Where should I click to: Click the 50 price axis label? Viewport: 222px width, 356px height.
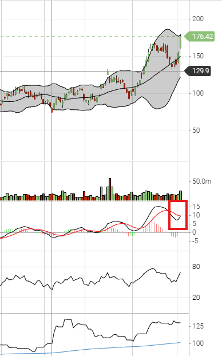tap(196, 130)
